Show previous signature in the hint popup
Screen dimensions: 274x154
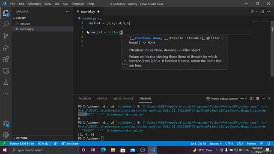pyautogui.click(x=125, y=61)
